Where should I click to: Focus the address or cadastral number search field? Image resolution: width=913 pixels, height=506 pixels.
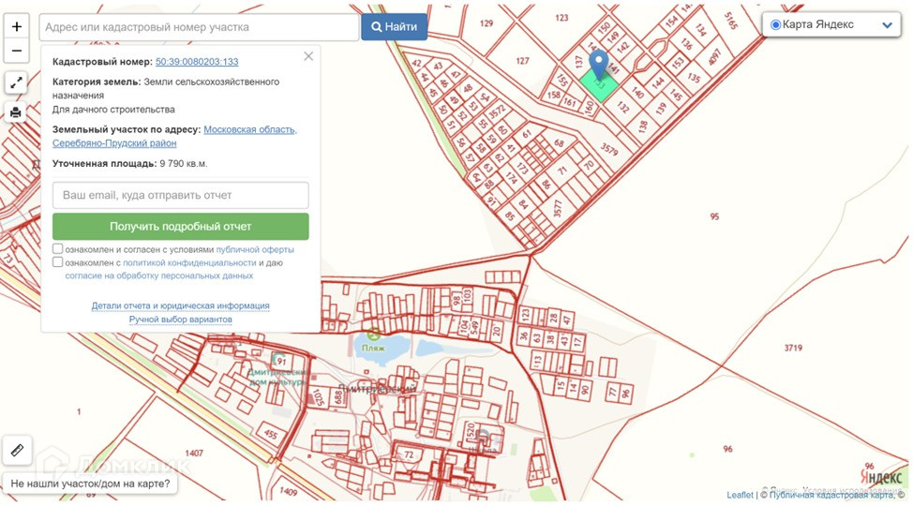tap(199, 27)
